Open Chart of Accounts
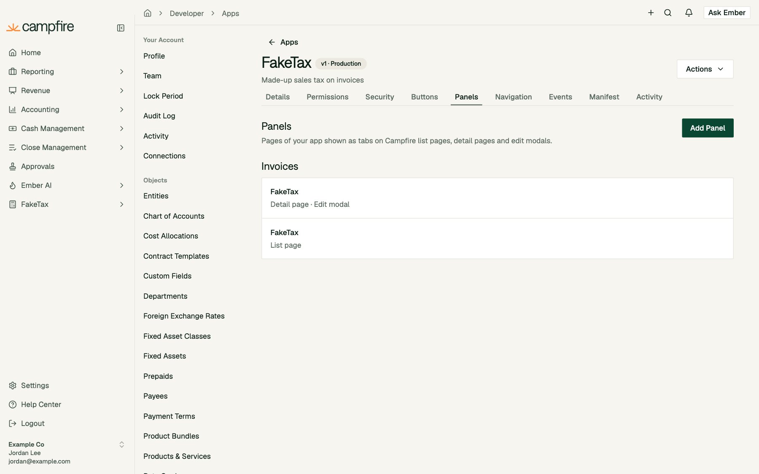 point(174,216)
